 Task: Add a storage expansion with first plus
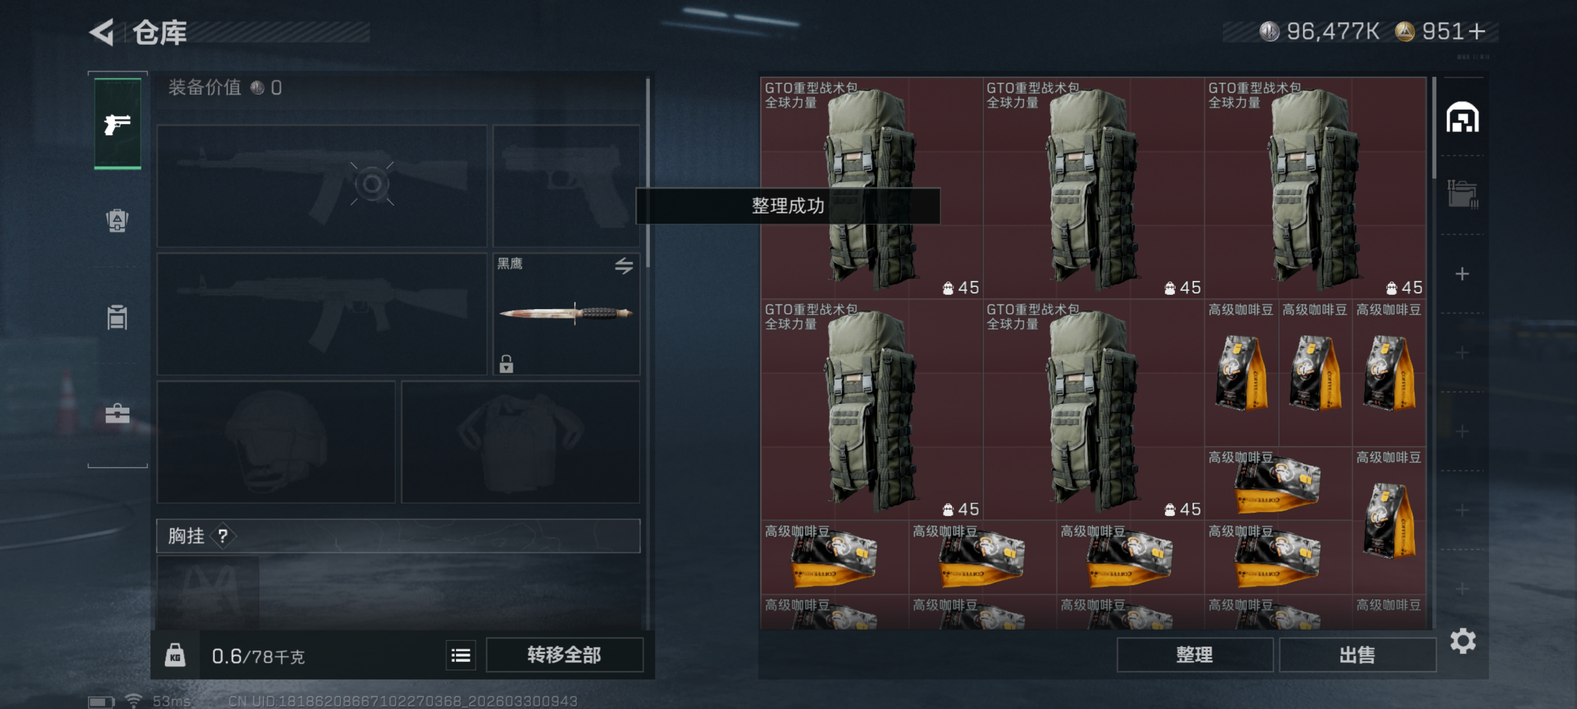pos(1462,273)
